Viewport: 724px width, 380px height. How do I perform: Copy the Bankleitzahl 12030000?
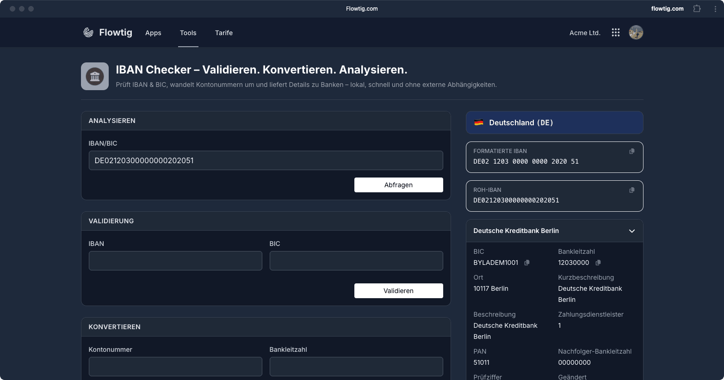598,263
